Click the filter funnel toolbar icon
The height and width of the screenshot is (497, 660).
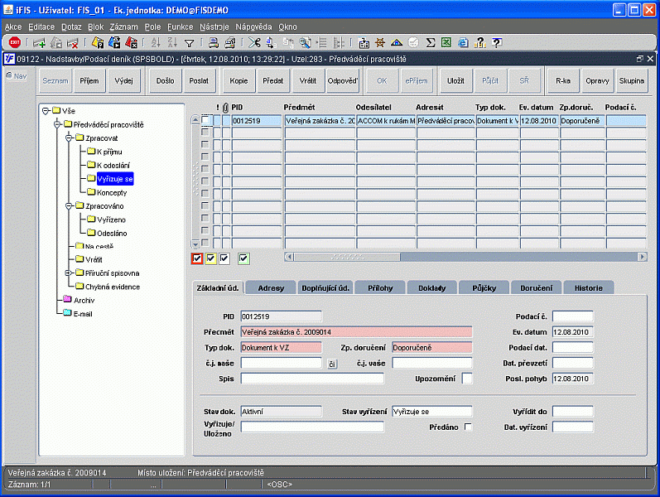click(190, 42)
